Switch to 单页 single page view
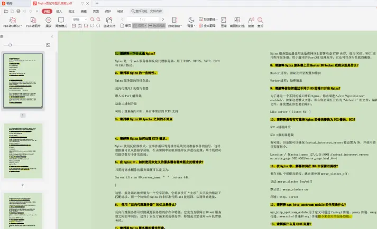 tap(126, 26)
